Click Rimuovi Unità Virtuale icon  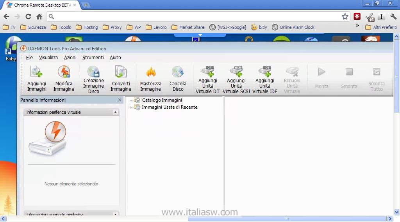click(x=292, y=79)
